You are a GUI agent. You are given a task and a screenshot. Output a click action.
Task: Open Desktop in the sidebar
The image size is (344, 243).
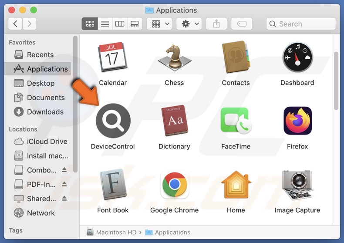[37, 83]
